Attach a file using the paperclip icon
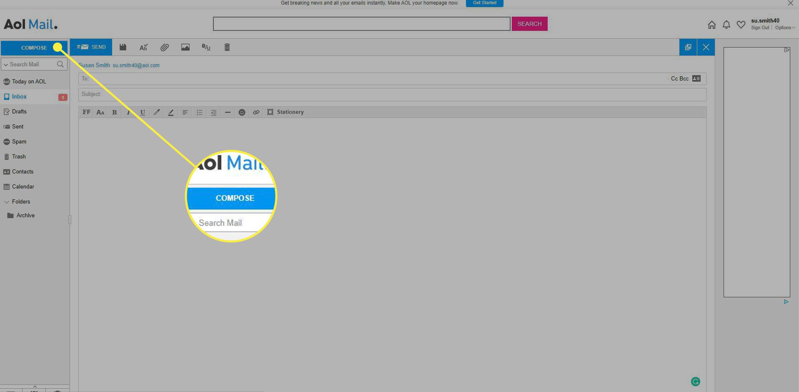 (165, 47)
